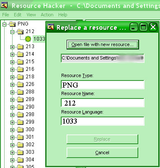Focus the Resource Language field containing 1033
160x168 pixels.
click(x=103, y=121)
